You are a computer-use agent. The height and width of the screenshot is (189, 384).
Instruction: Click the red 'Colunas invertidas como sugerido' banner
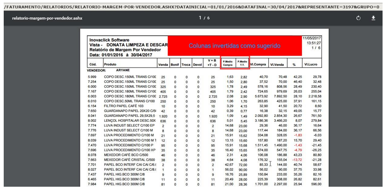[x=235, y=46]
